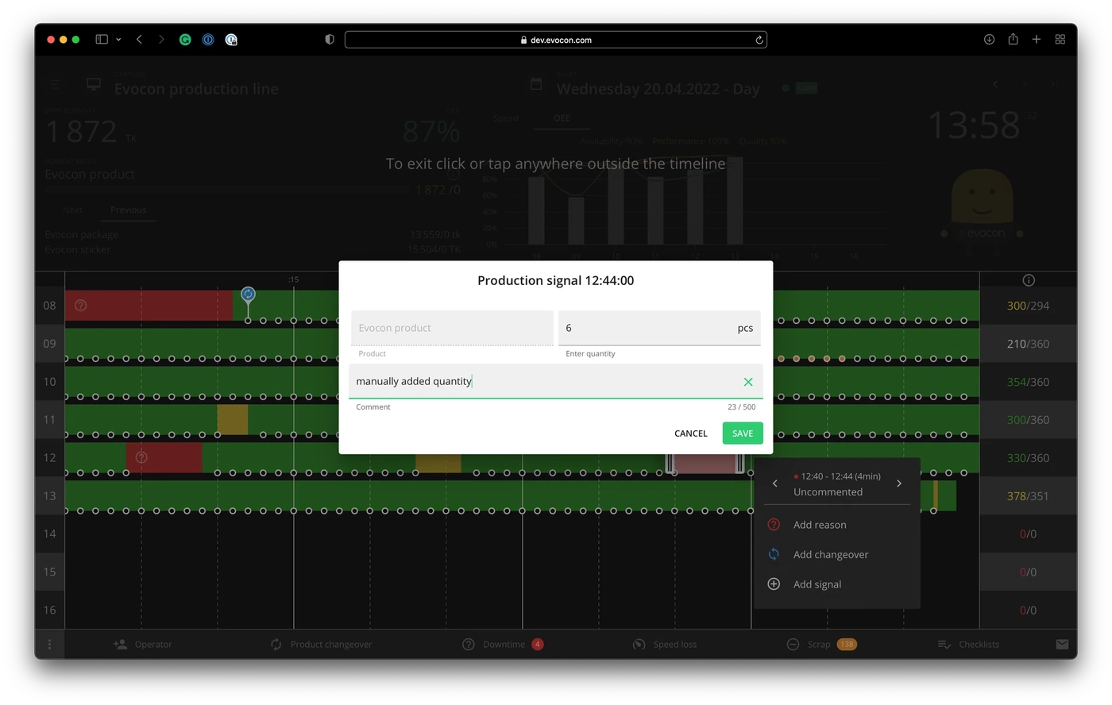
Task: Open the Operator tab in bottom bar
Action: click(x=143, y=644)
